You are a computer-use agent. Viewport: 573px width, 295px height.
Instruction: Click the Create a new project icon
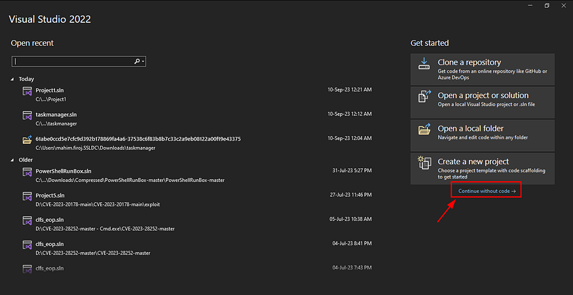[x=424, y=163]
